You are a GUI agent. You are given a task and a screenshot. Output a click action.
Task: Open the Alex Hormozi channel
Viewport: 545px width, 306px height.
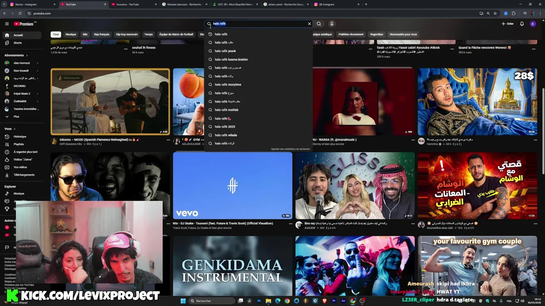(21, 63)
